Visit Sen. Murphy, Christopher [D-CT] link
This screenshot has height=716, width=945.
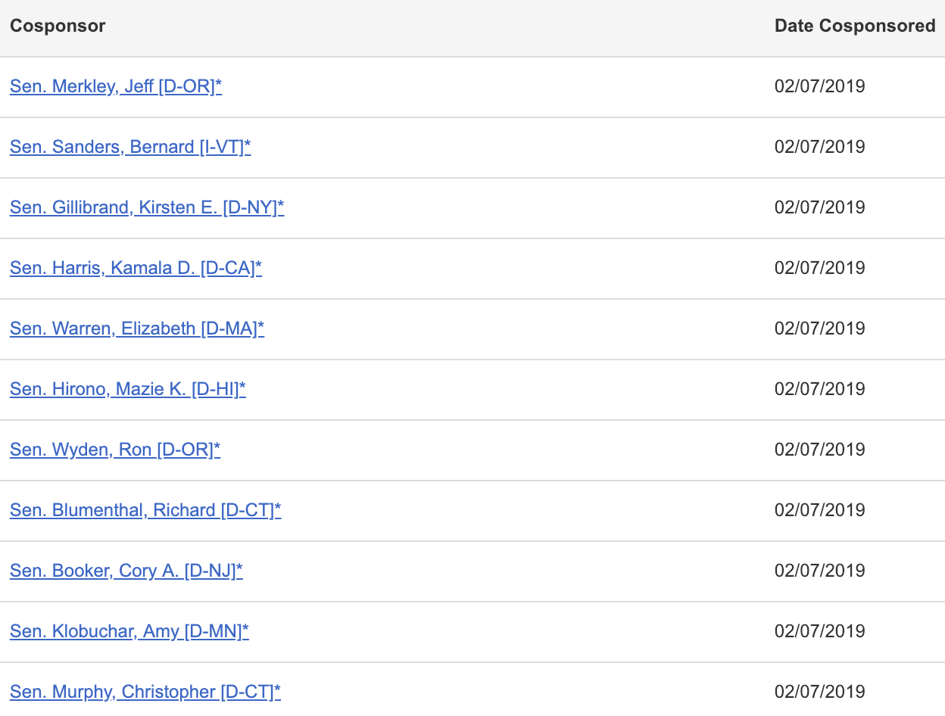145,692
